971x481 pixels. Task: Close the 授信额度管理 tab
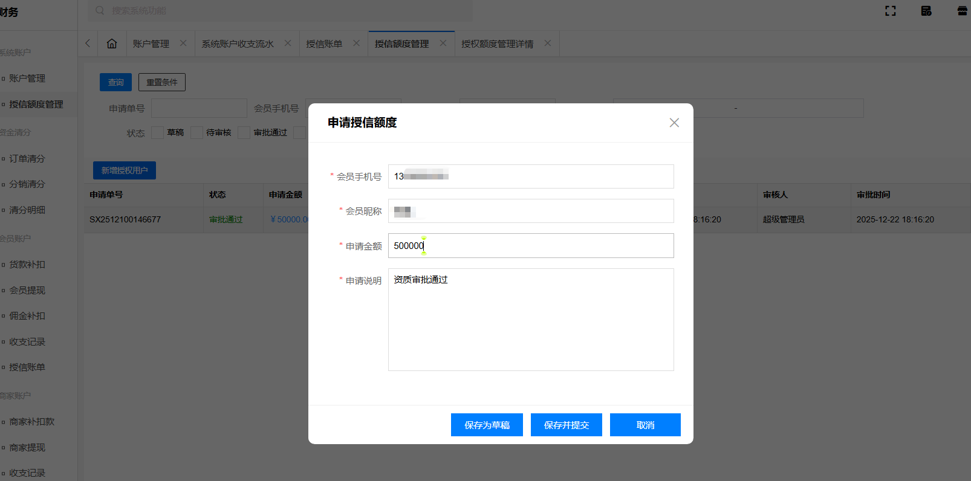(443, 43)
